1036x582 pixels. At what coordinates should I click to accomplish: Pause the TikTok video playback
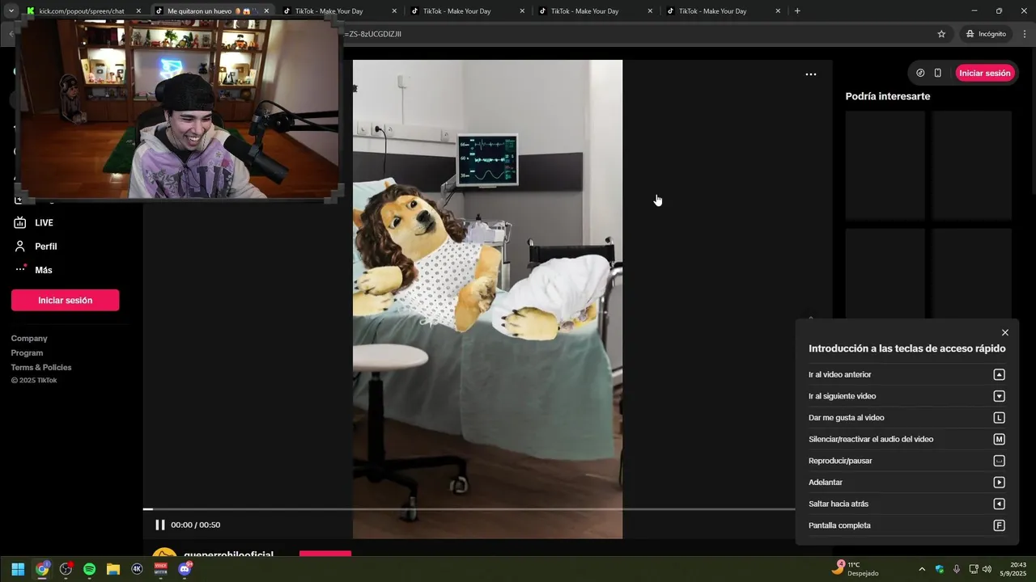[159, 525]
